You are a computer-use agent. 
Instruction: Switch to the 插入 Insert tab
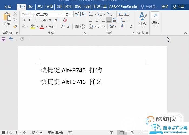pyautogui.click(x=31, y=7)
